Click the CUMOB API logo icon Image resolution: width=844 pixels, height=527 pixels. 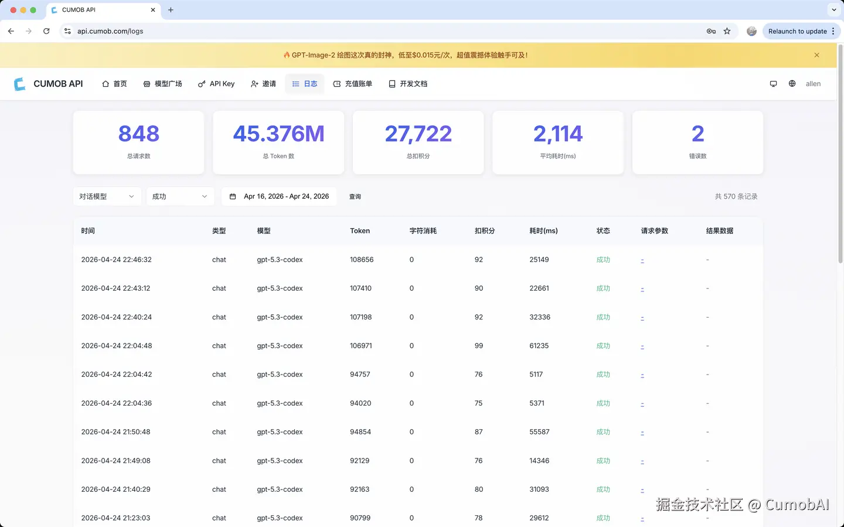(x=20, y=84)
